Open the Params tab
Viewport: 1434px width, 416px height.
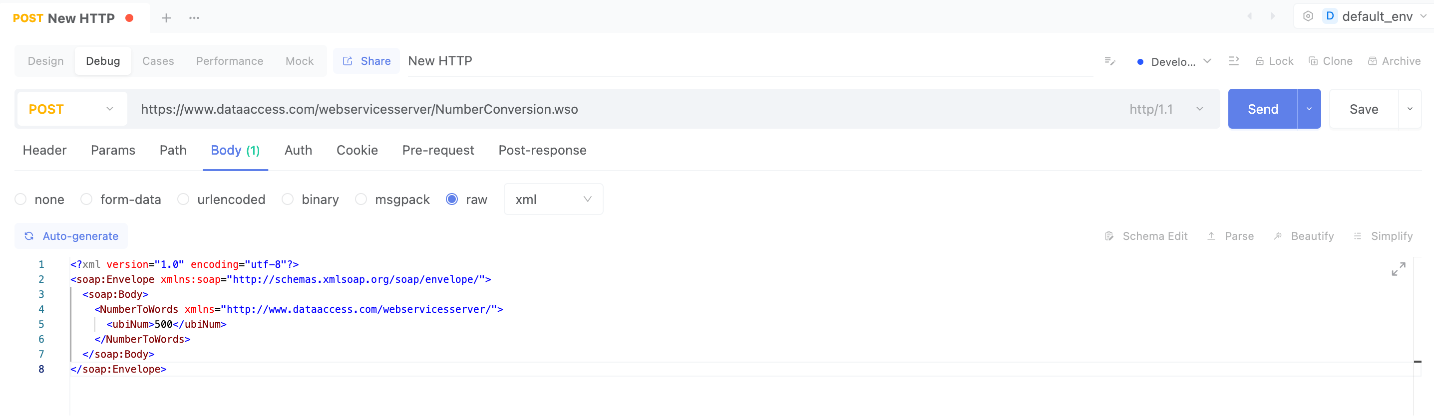click(113, 150)
